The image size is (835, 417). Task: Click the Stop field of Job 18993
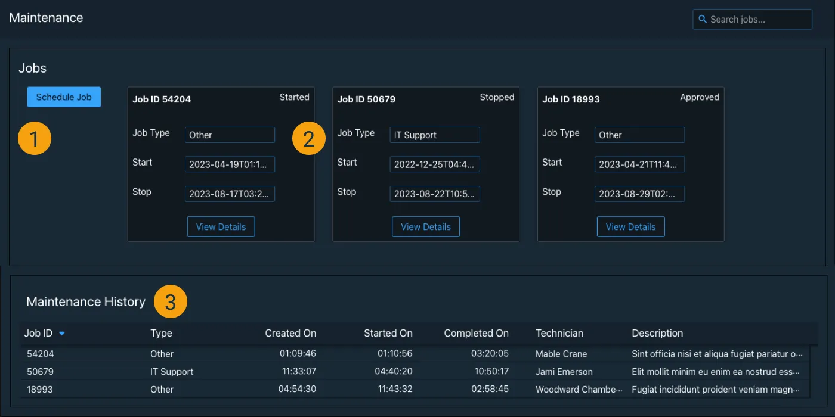coord(639,194)
